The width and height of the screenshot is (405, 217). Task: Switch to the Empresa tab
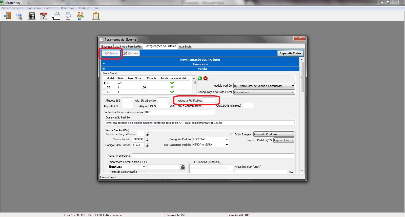(x=107, y=46)
